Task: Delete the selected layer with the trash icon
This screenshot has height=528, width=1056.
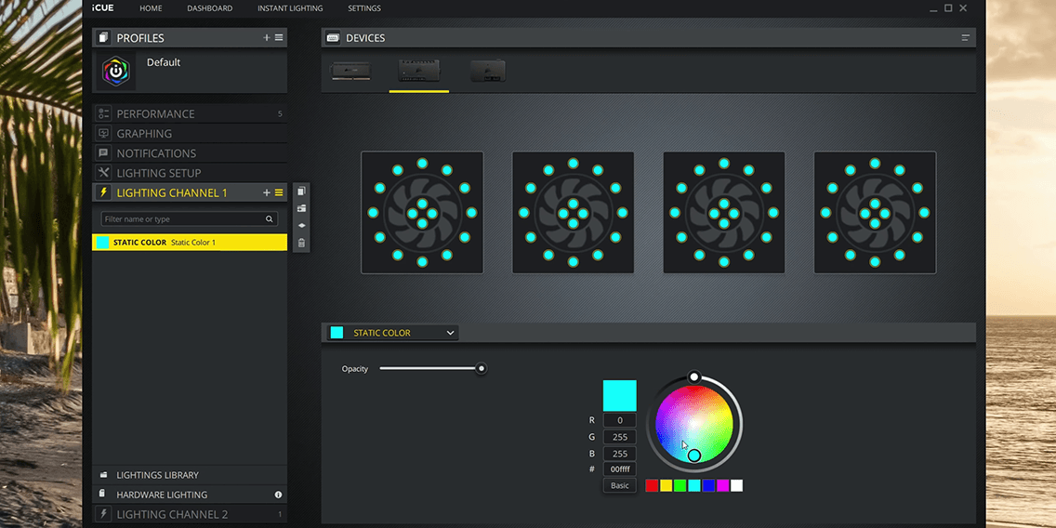Action: (x=302, y=243)
